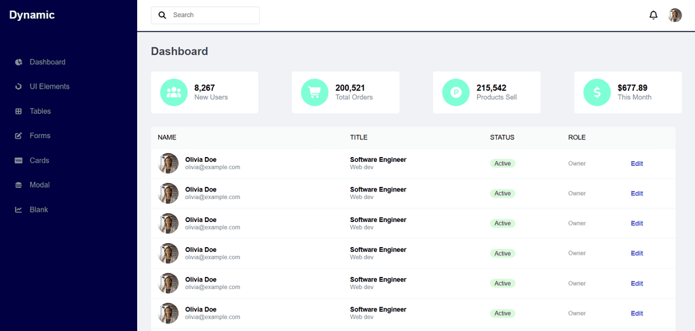Click the Total Orders shopping cart icon

[315, 93]
